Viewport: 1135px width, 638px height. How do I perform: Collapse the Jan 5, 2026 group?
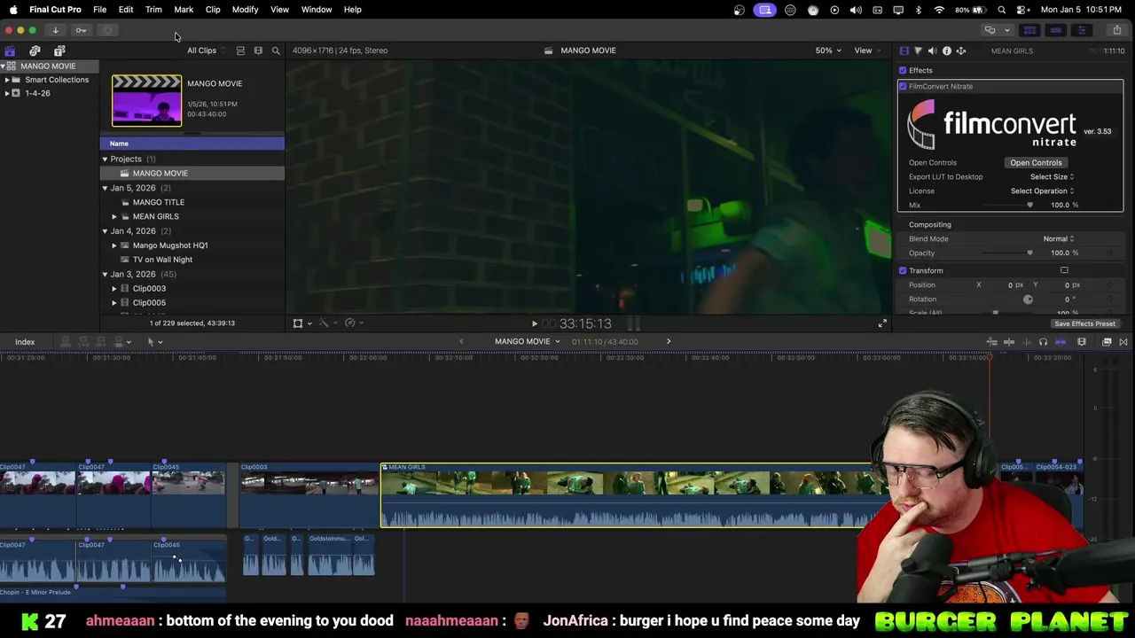click(105, 189)
